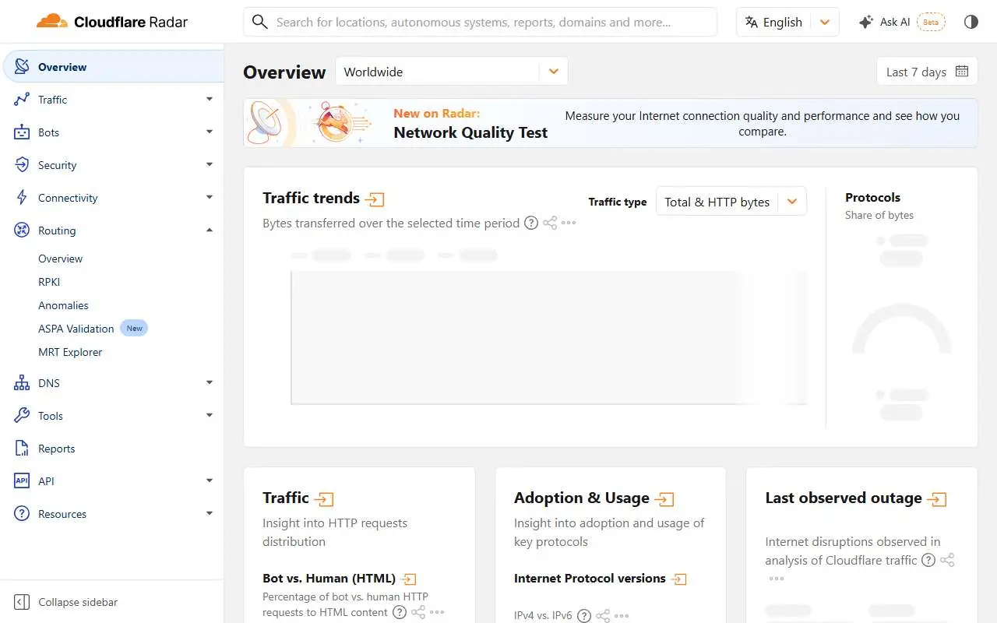
Task: Open Routing Overview sub-item
Action: [60, 259]
